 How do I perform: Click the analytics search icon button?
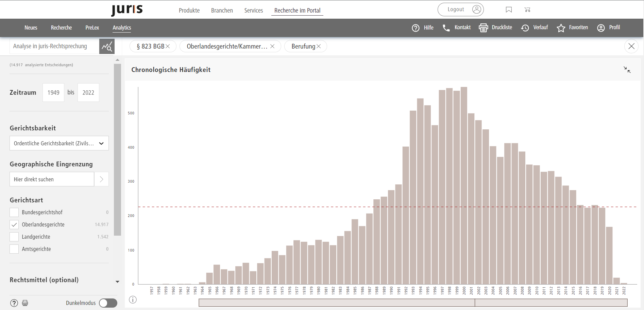107,47
